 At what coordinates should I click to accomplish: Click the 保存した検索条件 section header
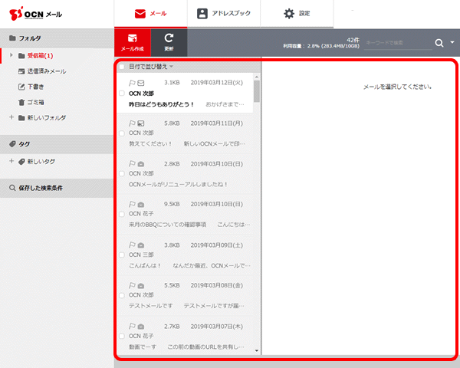[57, 188]
